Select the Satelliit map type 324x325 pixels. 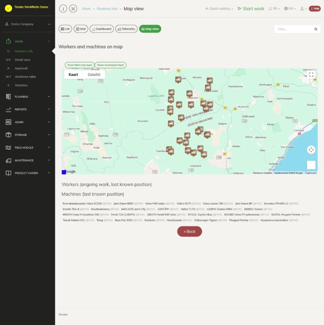94,75
